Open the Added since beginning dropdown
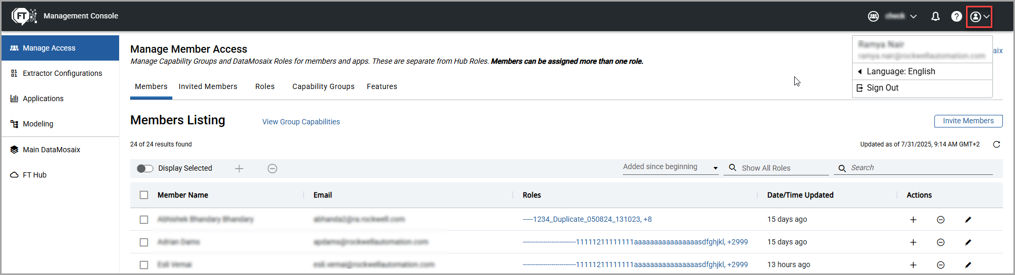 click(x=670, y=167)
